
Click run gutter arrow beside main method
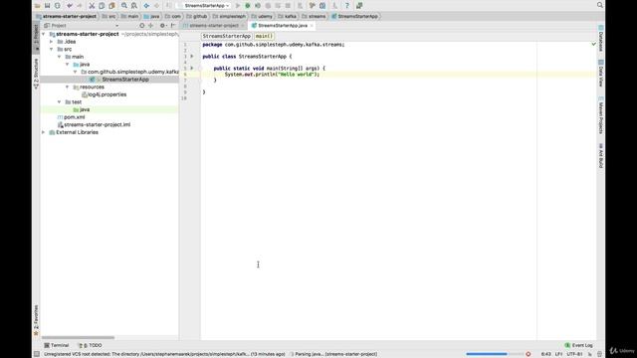click(192, 69)
